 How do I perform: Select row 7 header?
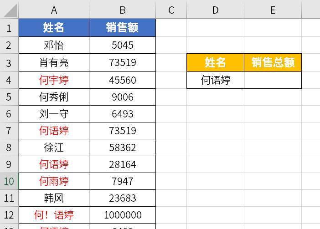coord(9,131)
